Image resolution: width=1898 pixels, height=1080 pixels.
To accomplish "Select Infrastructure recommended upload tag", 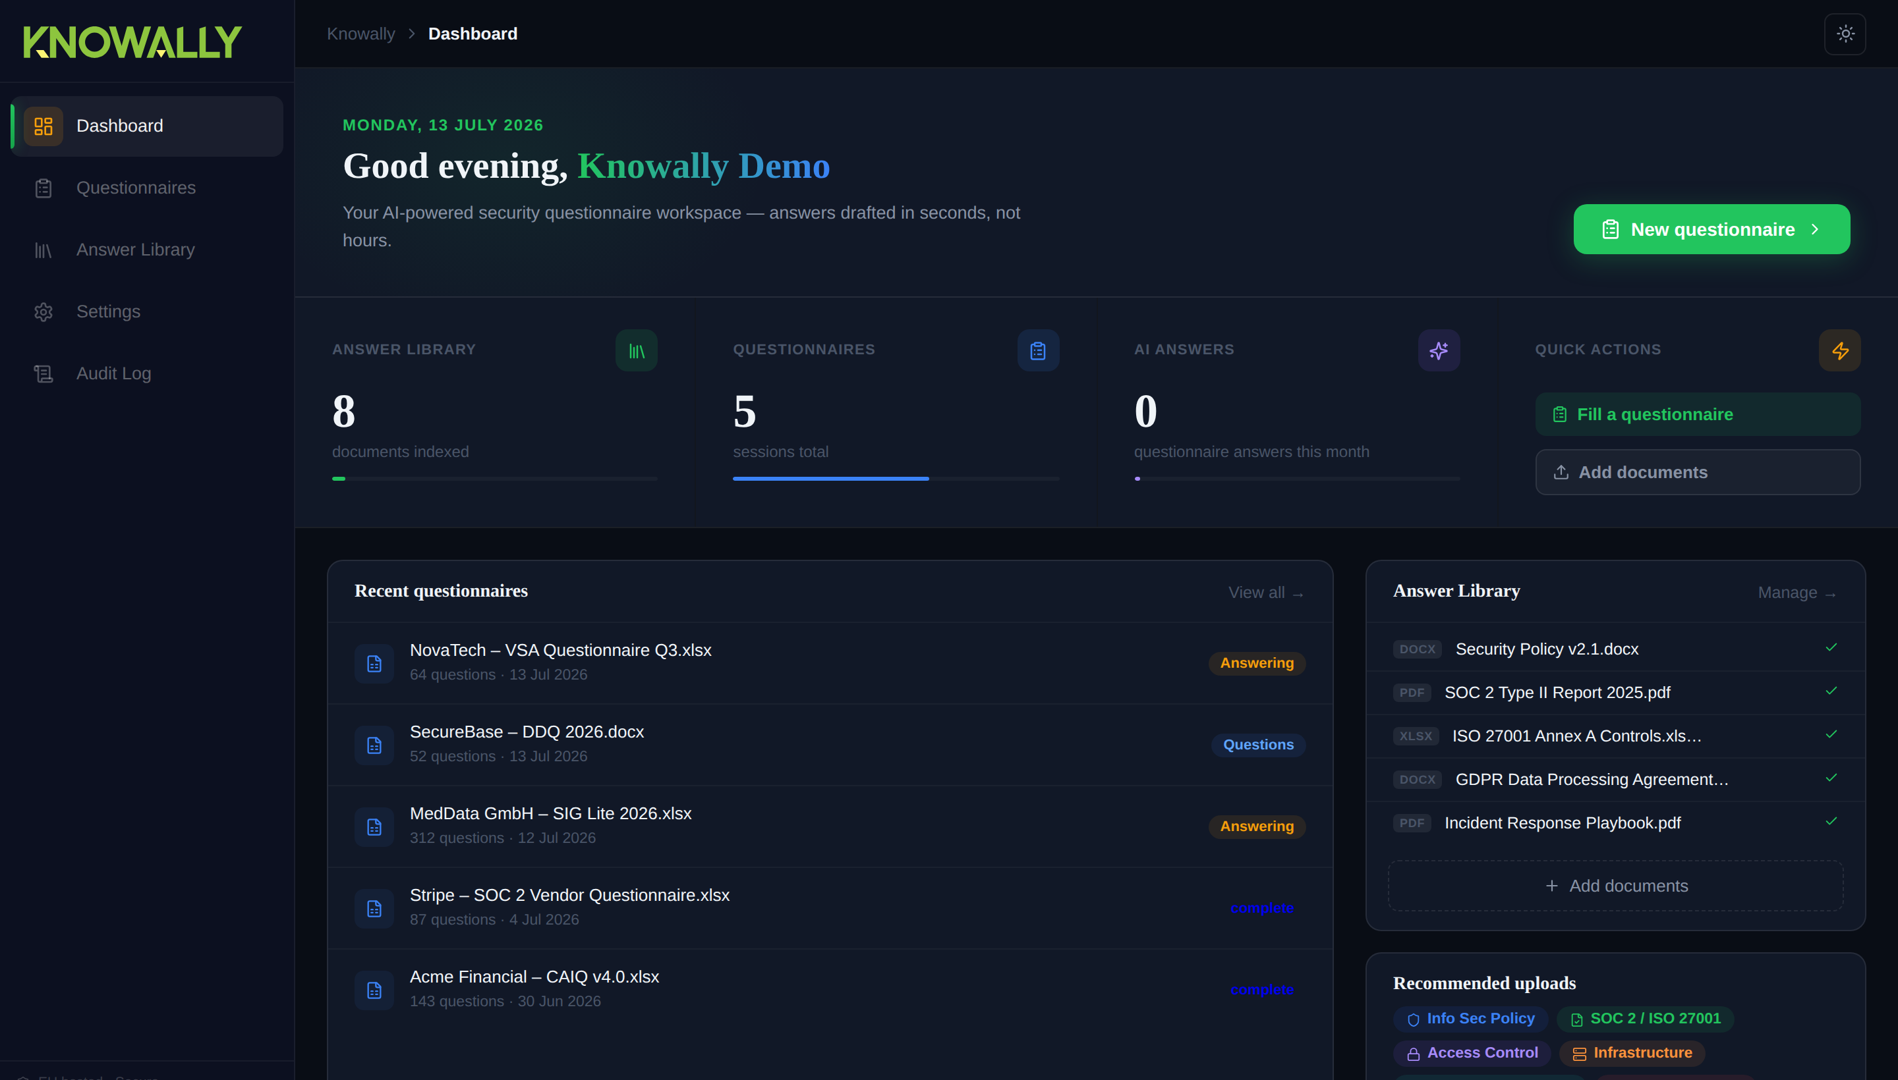I will tap(1632, 1053).
